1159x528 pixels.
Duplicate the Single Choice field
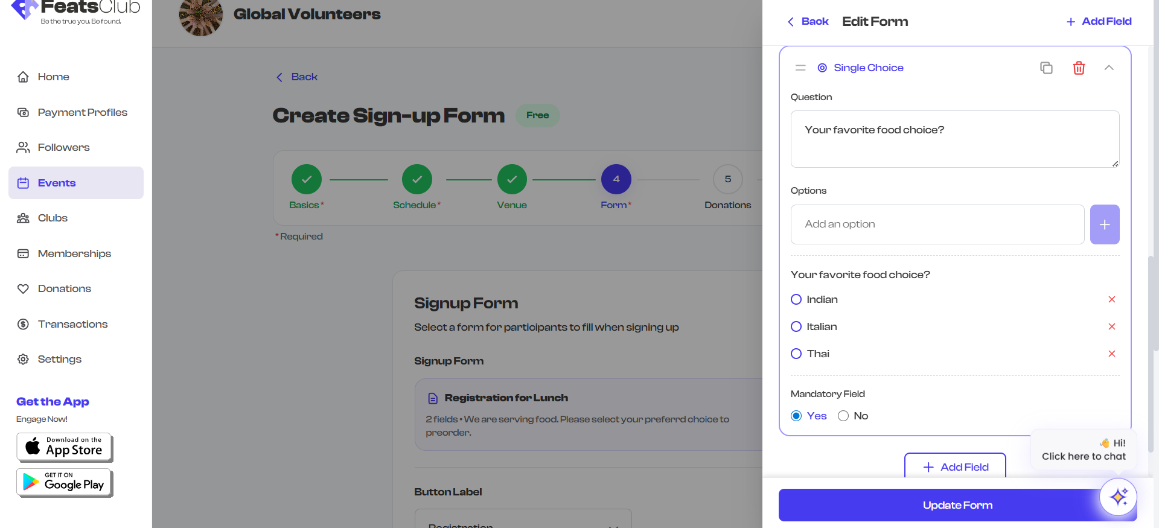[1046, 68]
